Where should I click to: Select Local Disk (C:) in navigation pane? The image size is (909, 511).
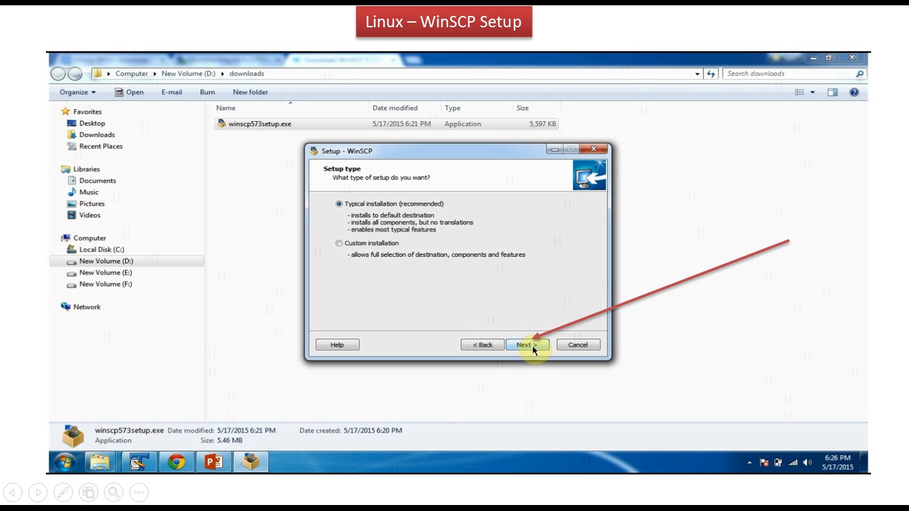tap(95, 250)
